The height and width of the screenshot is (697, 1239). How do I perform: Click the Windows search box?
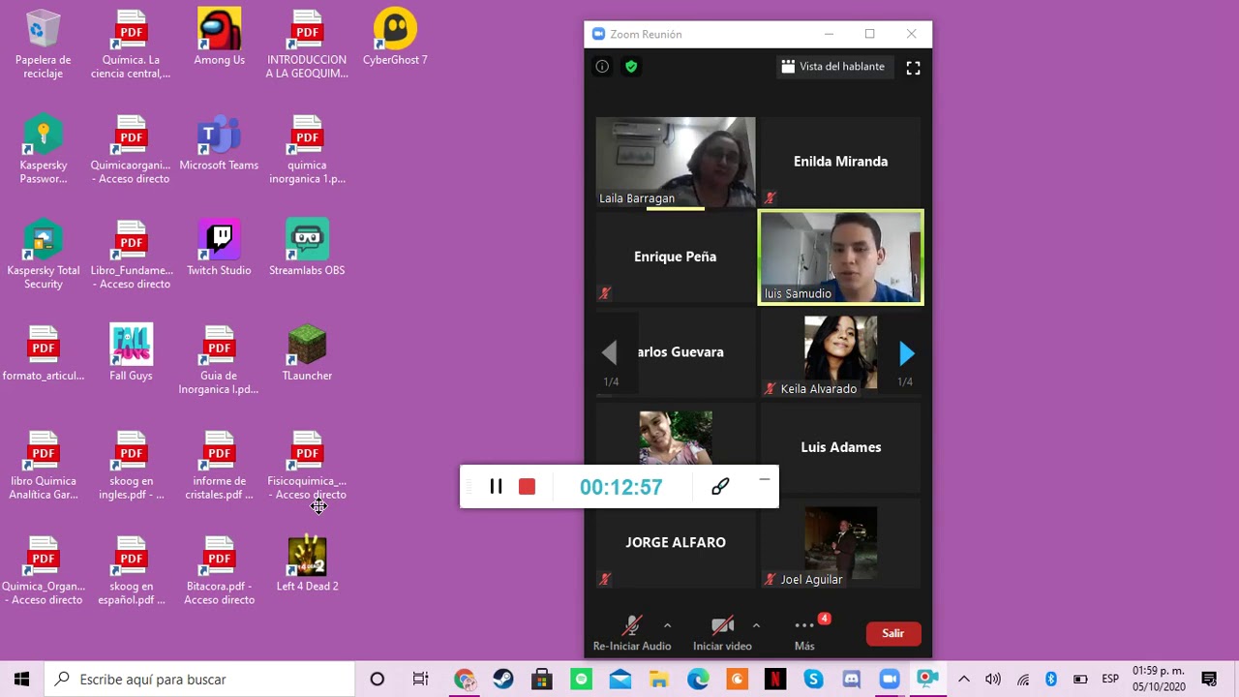point(199,679)
